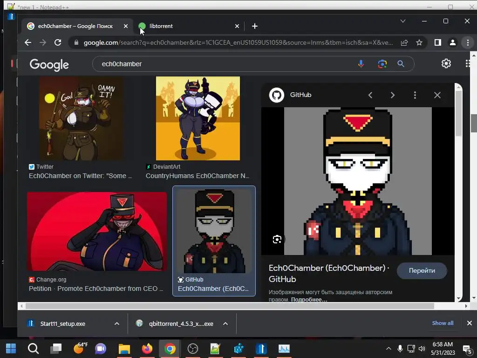Open the Chrome side panel
The height and width of the screenshot is (358, 477).
coord(438,42)
